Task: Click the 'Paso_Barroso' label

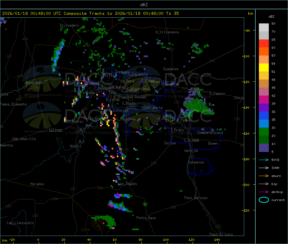Action: click(196, 198)
